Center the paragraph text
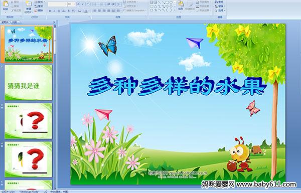This screenshot has height=193, width=301. pos(99,11)
